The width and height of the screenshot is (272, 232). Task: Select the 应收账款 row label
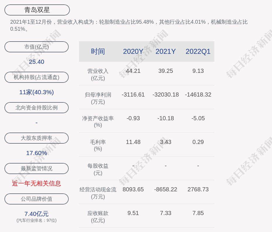coord(98,216)
